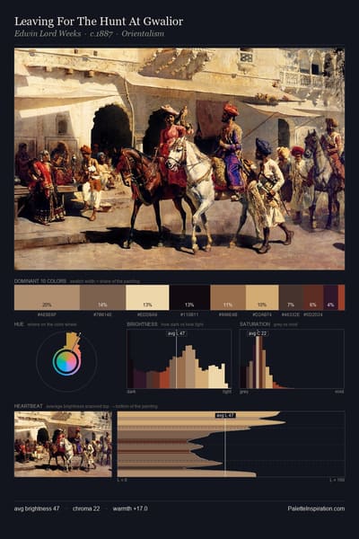Image resolution: width=359 pixels, height=539 pixels.
Task: Click the L = 0 axis label
Action: click(x=122, y=480)
